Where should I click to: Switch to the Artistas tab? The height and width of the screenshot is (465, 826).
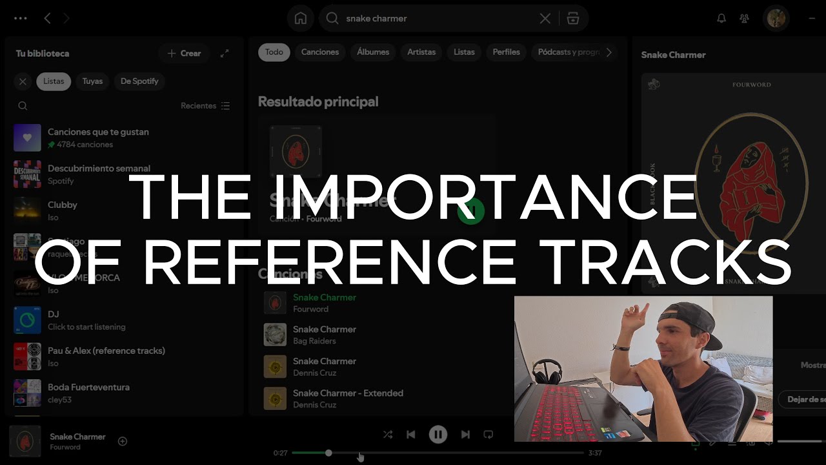[x=421, y=52]
